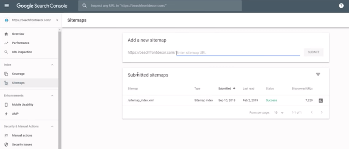This screenshot has height=149, width=349.
Task: Click the URL inspection magnifier icon
Action: [x=6, y=52]
